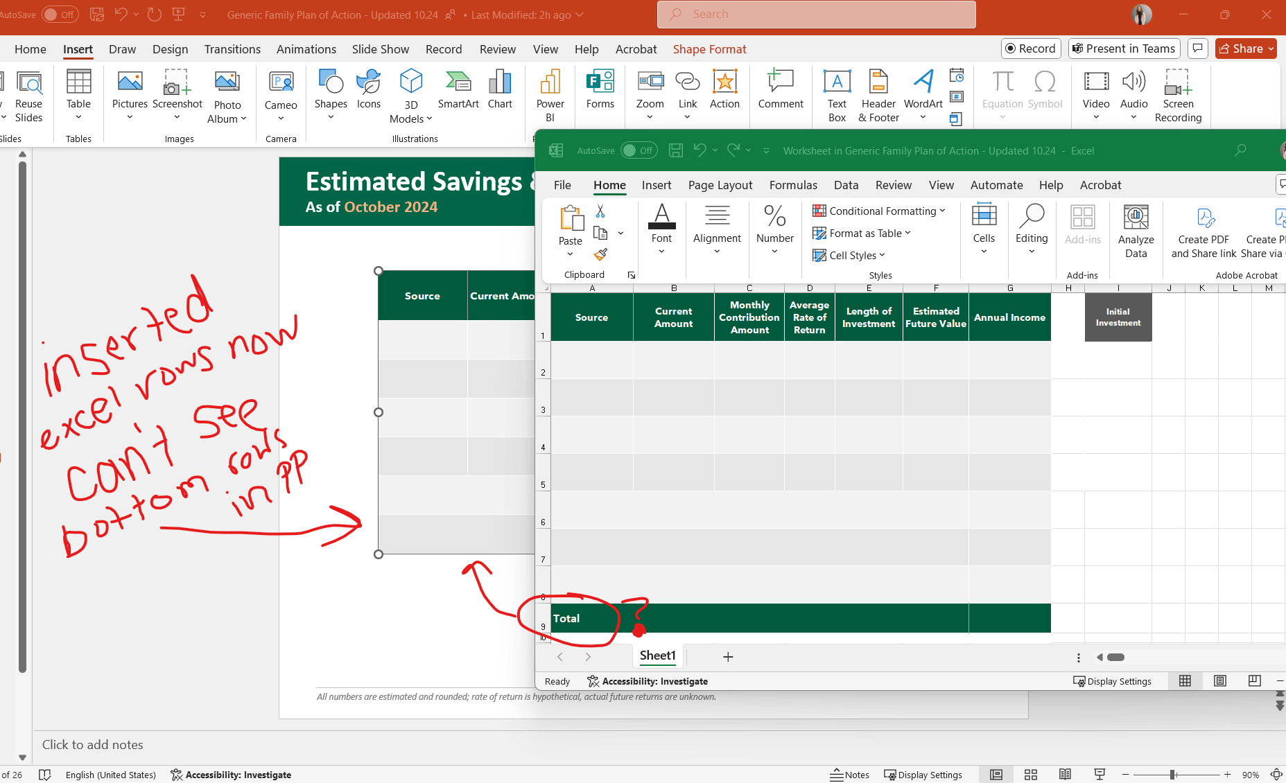
Task: Open Excel Formulas tab
Action: [x=793, y=185]
